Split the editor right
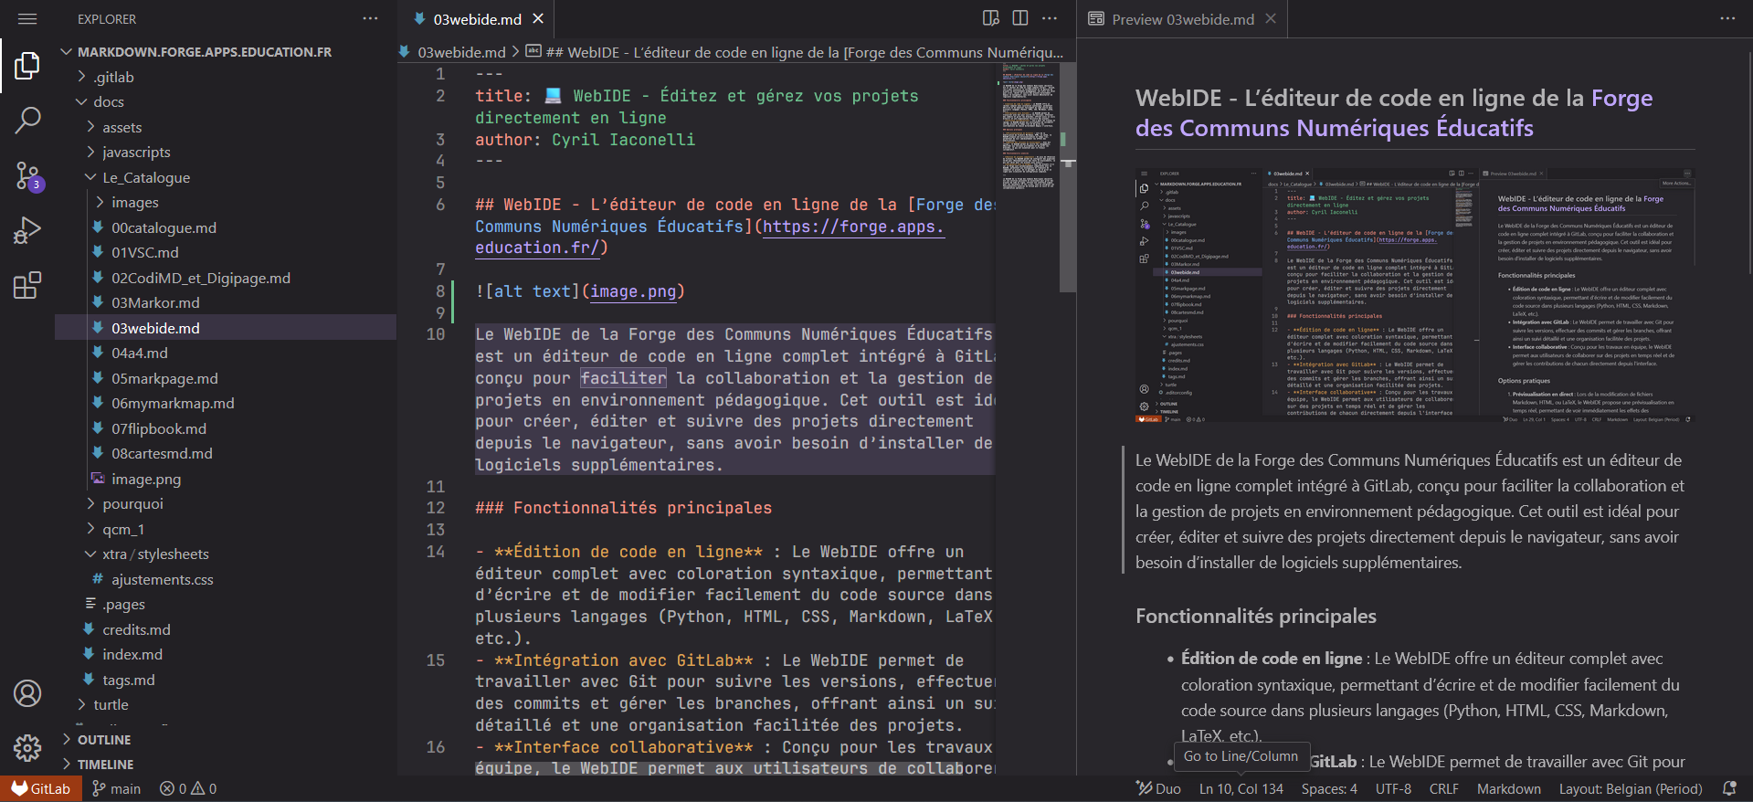1753x802 pixels. 1020,18
